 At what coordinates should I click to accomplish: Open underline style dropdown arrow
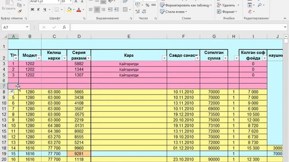click(49, 9)
